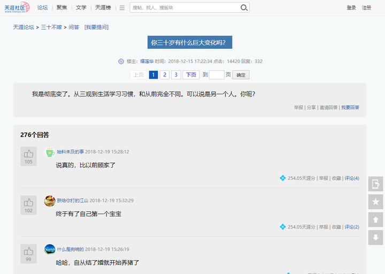Click answer text 哈哈，自从结了婚就开始养猪了

pos(97,263)
